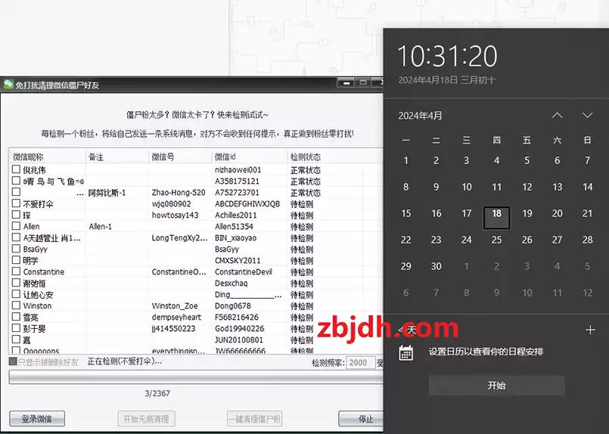Add a new event with the plus icon
The image size is (609, 434).
coord(590,330)
